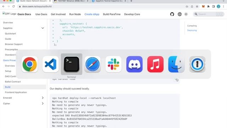Screen dimensions: 227x128
Task: Jump to Compiling section
Action: [x=192, y=26]
